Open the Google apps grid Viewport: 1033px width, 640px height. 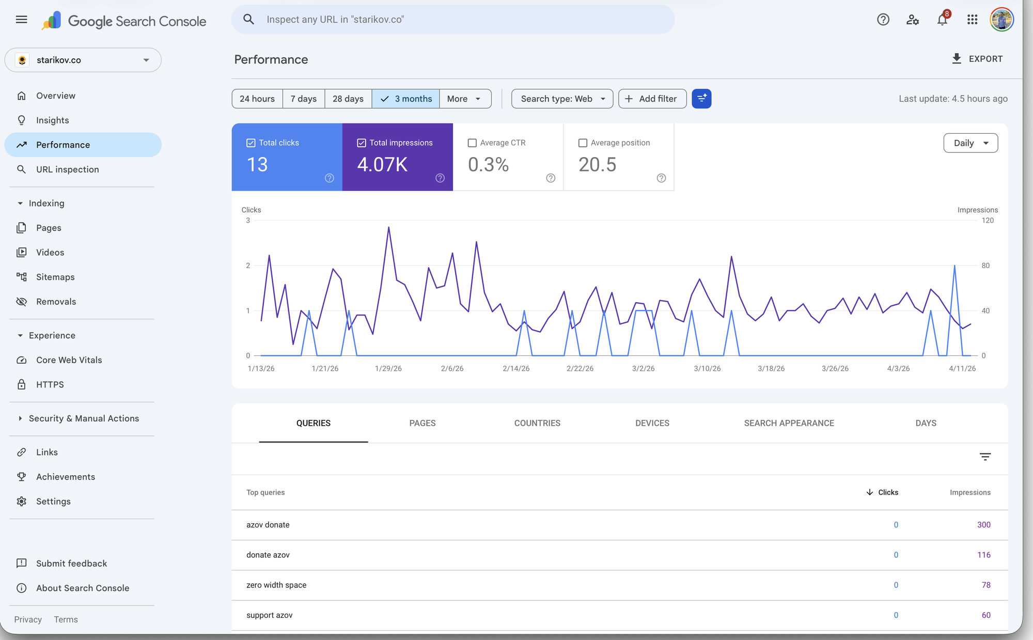pyautogui.click(x=972, y=20)
